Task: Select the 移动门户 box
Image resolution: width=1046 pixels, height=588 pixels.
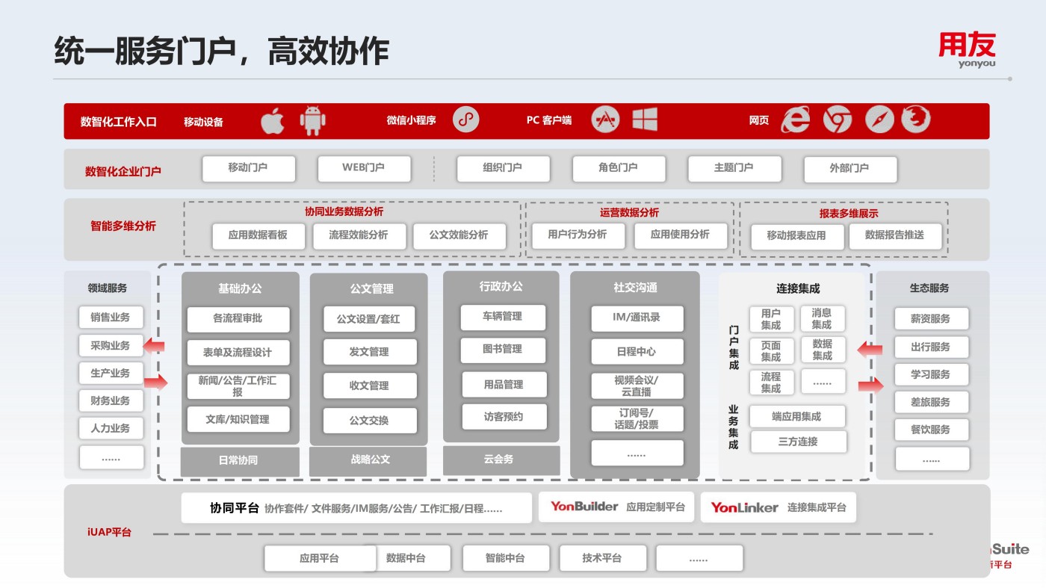Action: coord(248,168)
